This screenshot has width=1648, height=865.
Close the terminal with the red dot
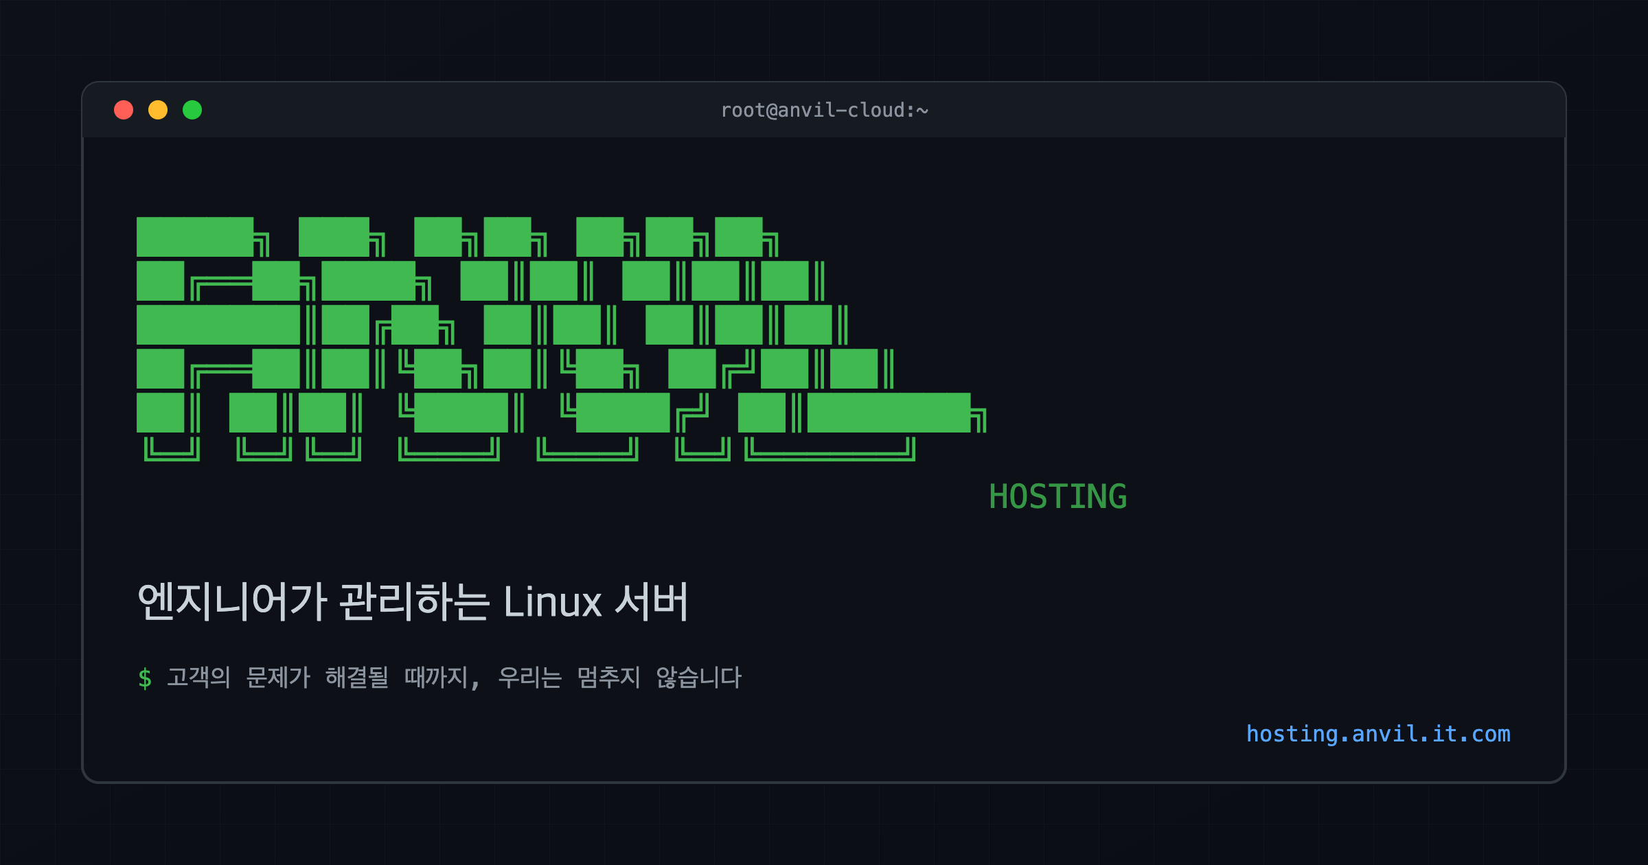tap(124, 110)
